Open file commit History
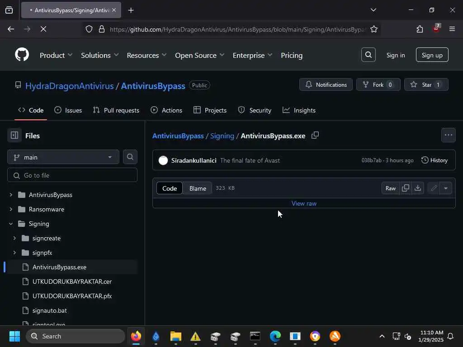This screenshot has height=347, width=463. pos(435,160)
